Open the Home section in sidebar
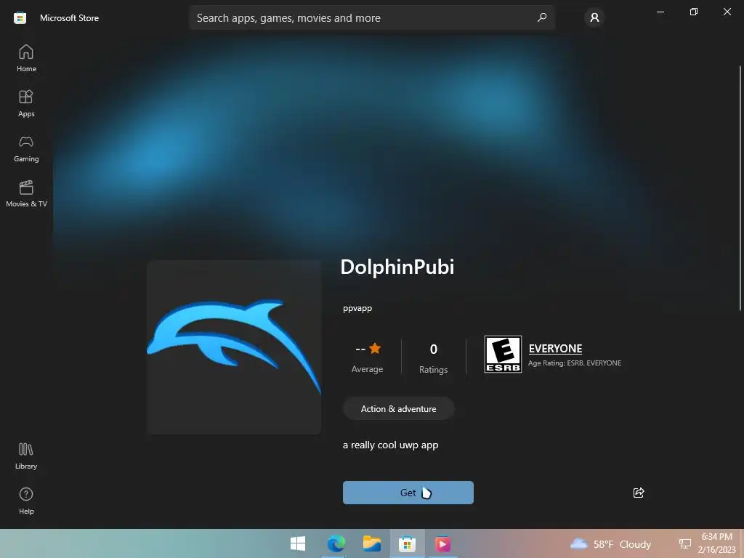Viewport: 744px width, 558px height. click(26, 58)
